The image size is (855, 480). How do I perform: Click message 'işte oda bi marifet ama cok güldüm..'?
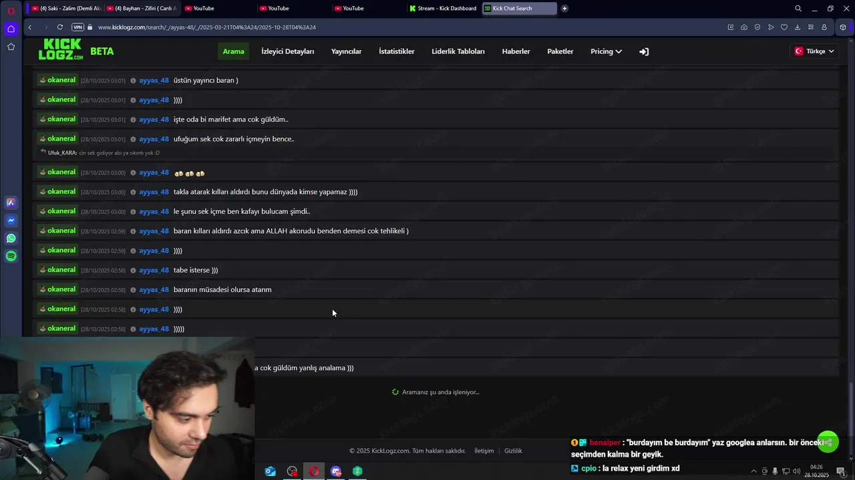point(231,120)
